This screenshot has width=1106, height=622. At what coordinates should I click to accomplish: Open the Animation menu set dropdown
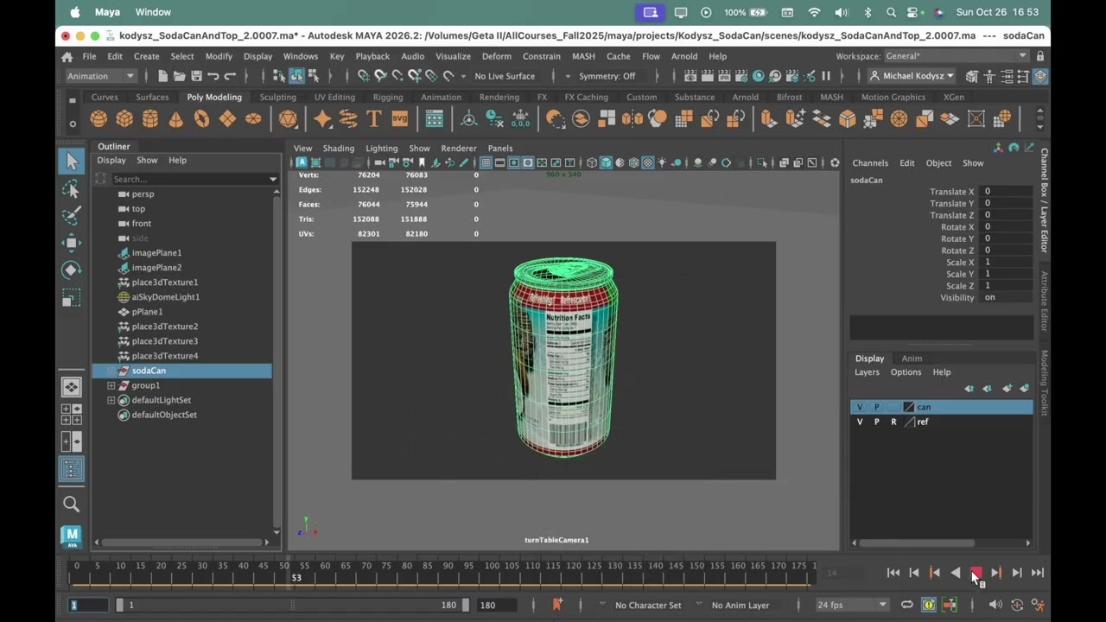click(100, 76)
